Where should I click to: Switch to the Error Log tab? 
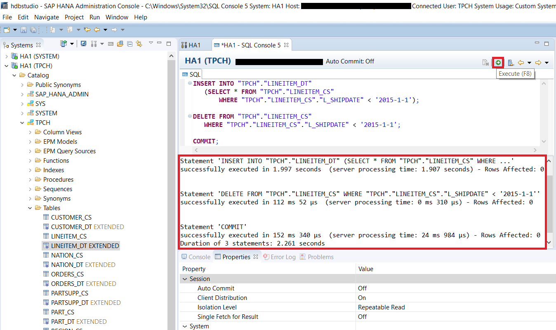point(279,257)
